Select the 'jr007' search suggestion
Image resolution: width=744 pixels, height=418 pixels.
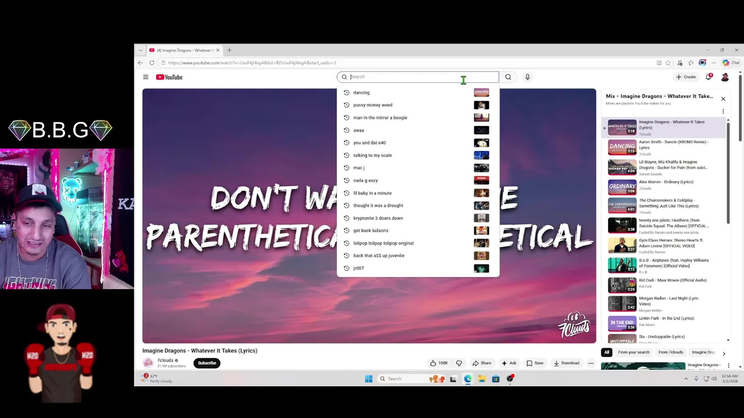[x=417, y=268]
